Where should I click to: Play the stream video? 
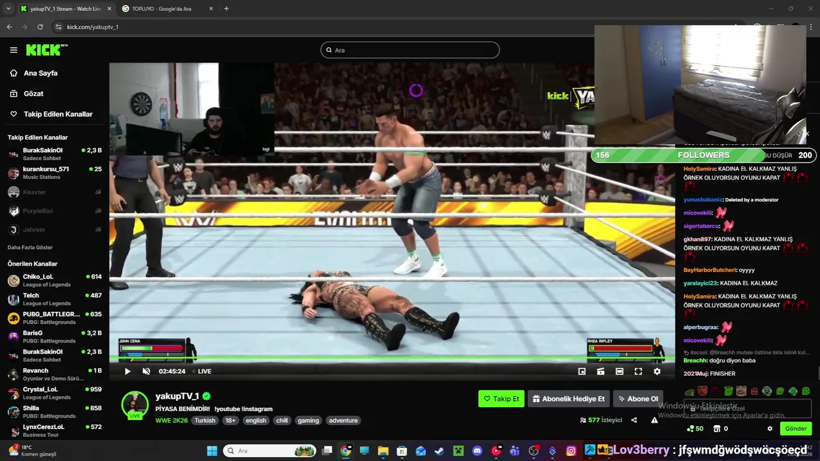(127, 371)
